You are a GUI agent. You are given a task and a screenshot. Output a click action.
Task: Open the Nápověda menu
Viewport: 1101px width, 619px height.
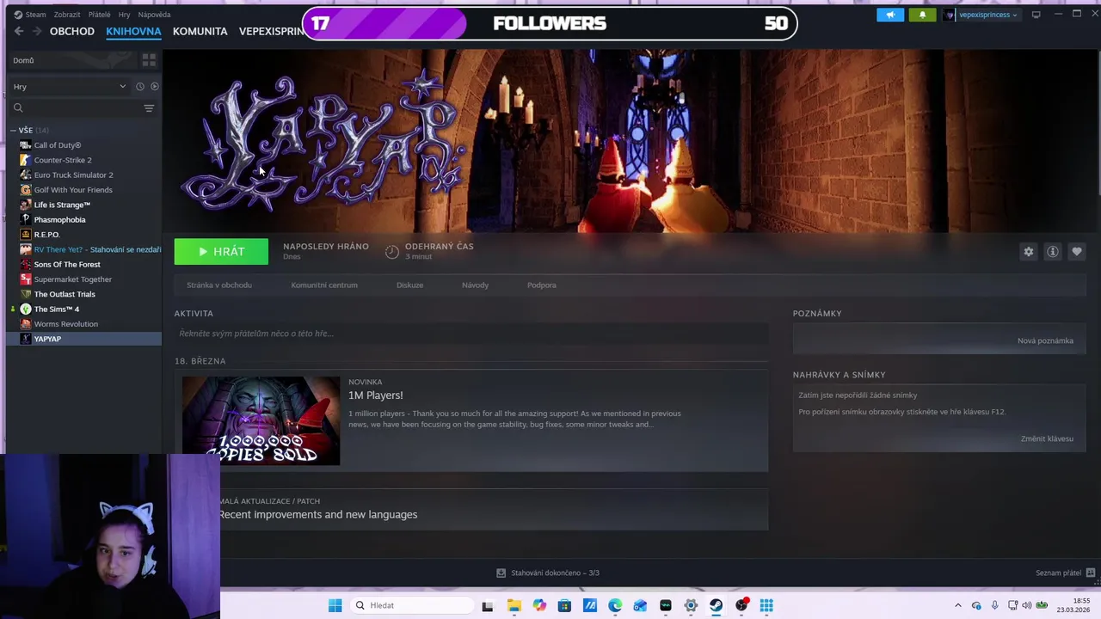point(154,15)
